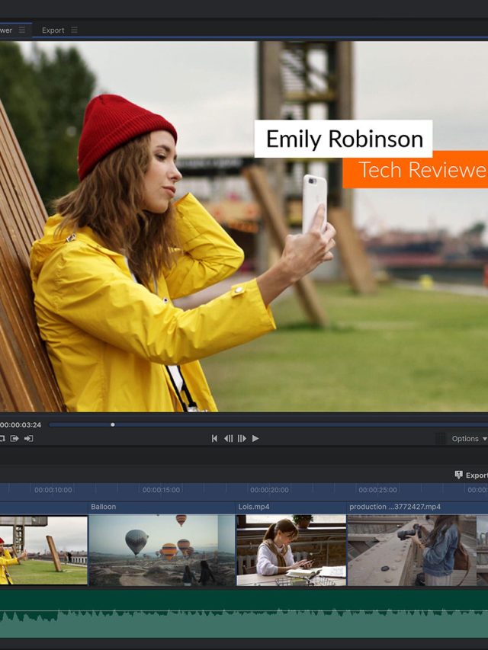488x650 pixels.
Task: Click the Emily Robinson title overlay
Action: click(x=343, y=139)
